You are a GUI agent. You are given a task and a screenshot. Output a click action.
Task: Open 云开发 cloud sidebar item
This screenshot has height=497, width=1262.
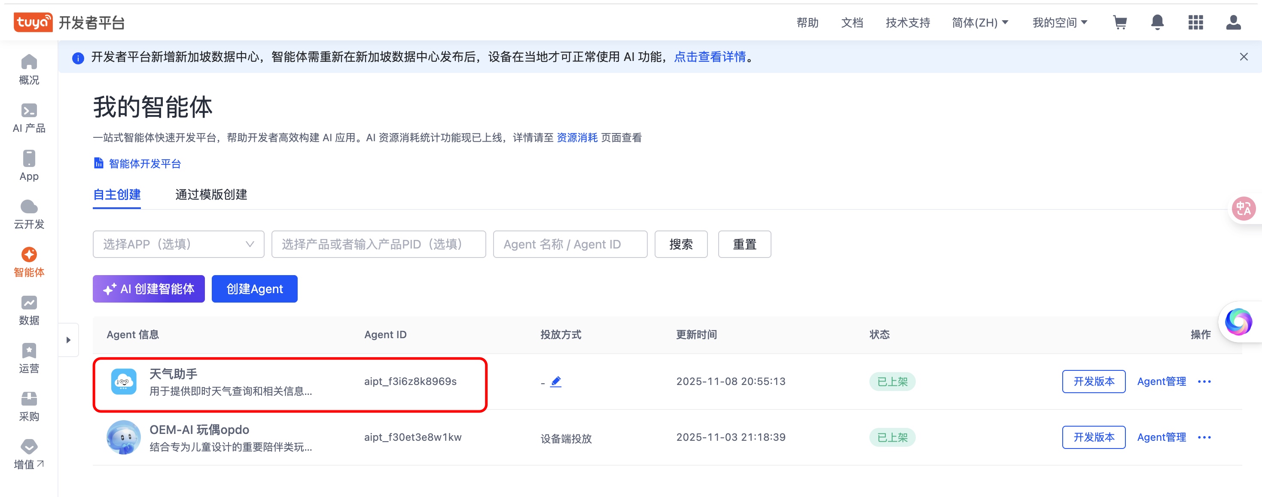29,214
